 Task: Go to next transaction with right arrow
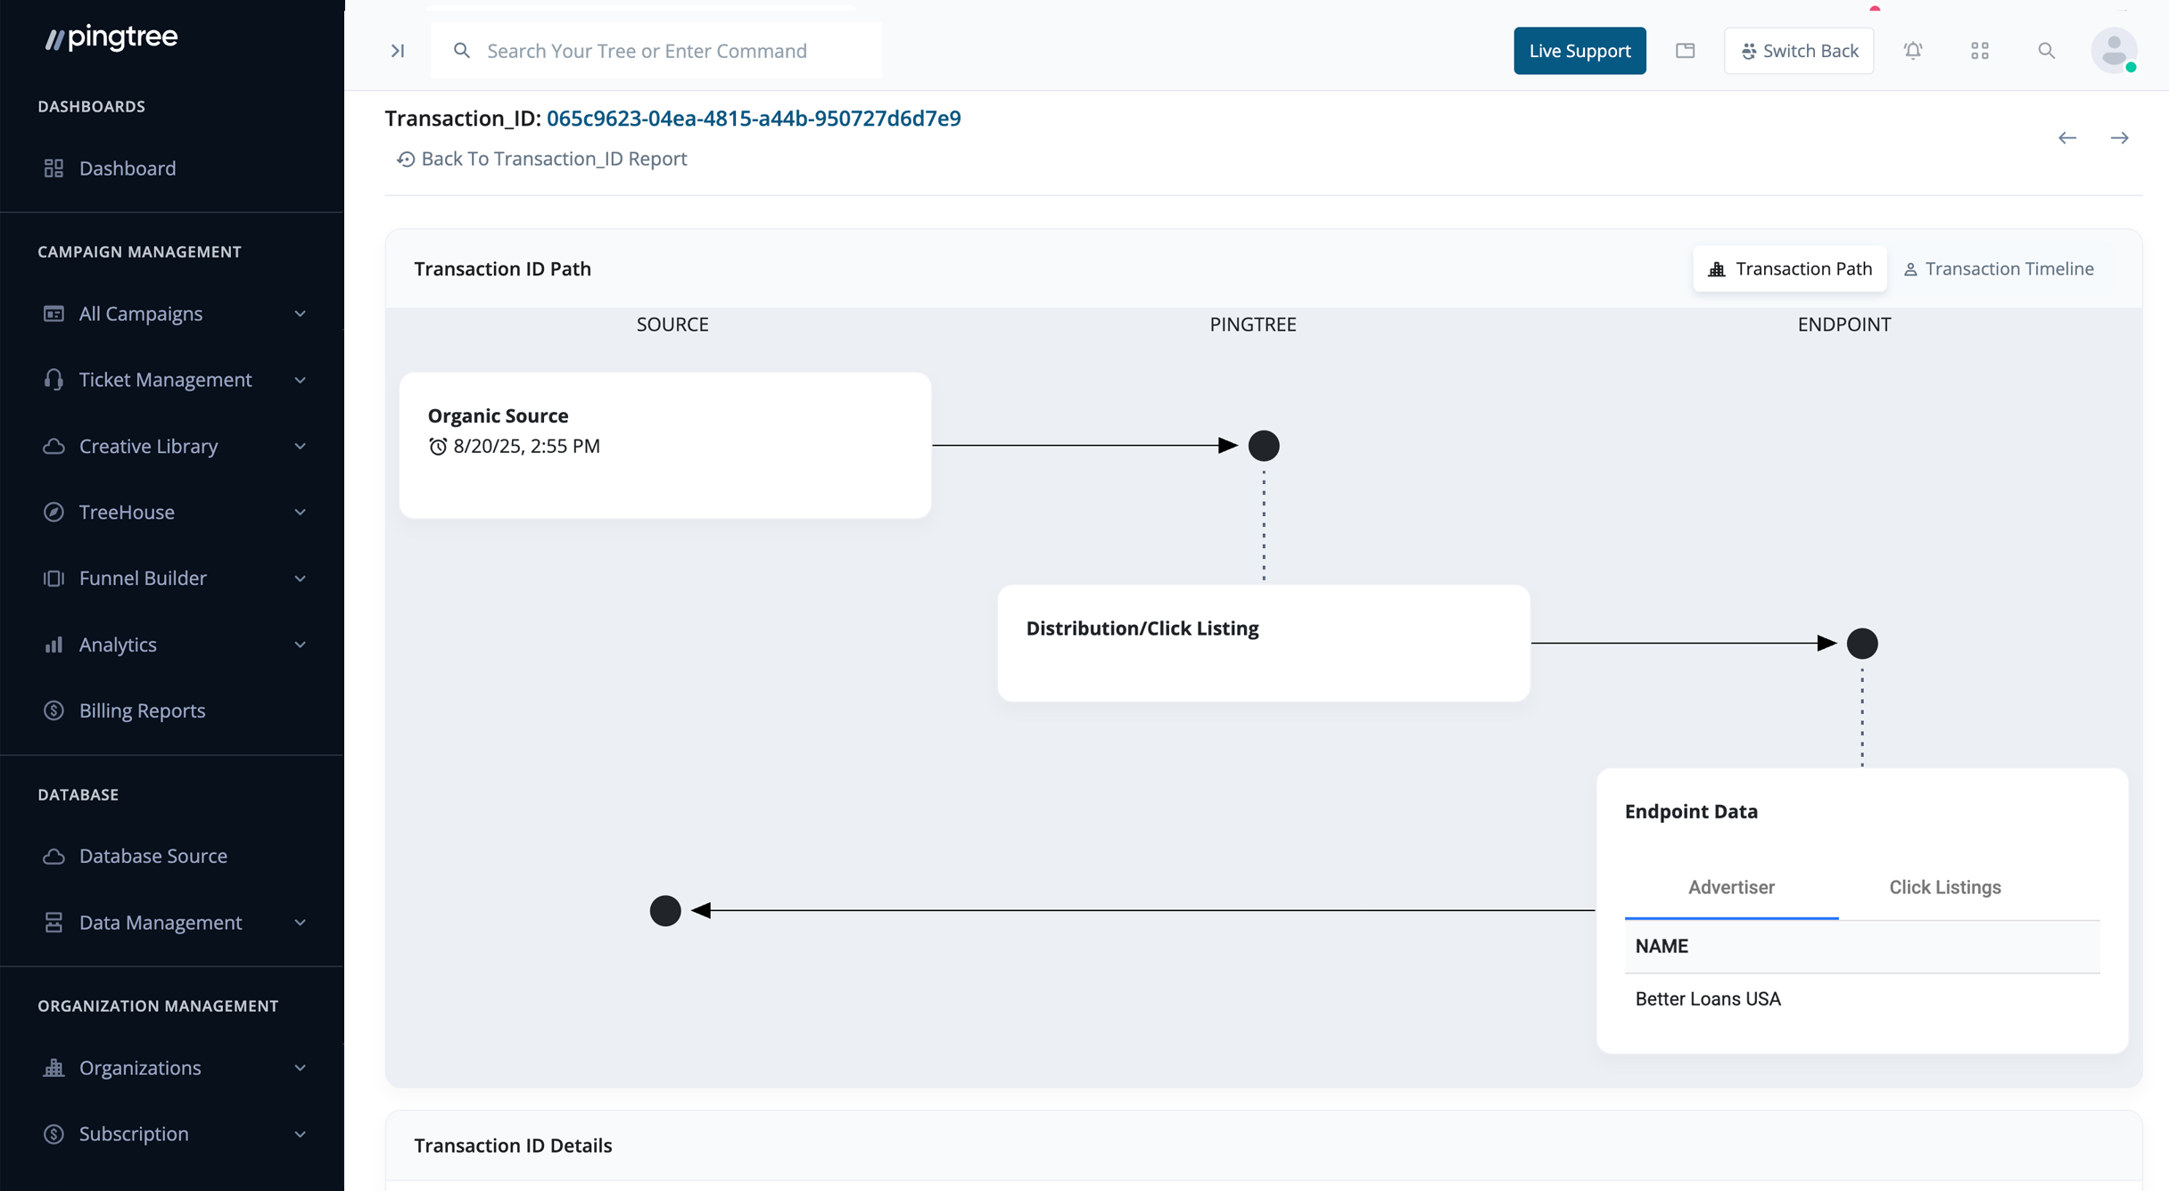[x=2120, y=138]
